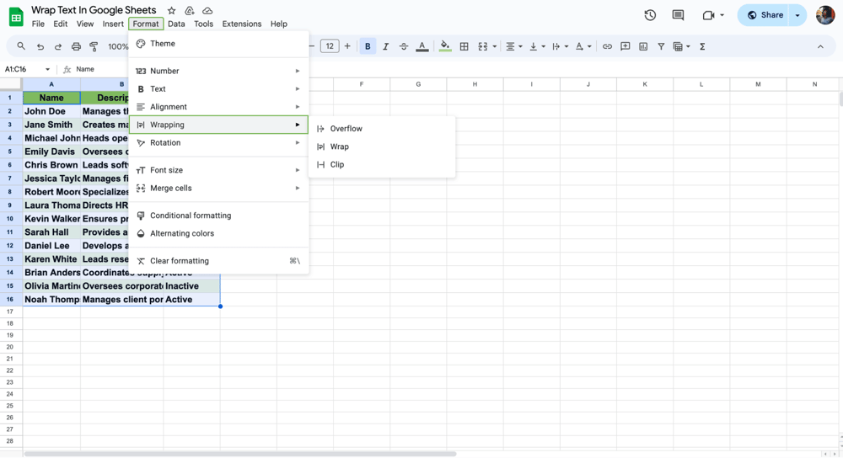Select Clip text wrapping option
The width and height of the screenshot is (843, 458).
(337, 164)
